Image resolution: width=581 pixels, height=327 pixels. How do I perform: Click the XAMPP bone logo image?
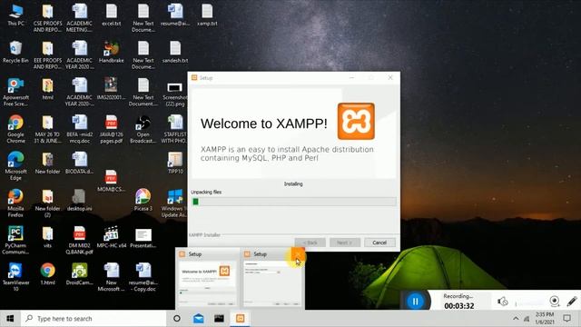[356, 121]
